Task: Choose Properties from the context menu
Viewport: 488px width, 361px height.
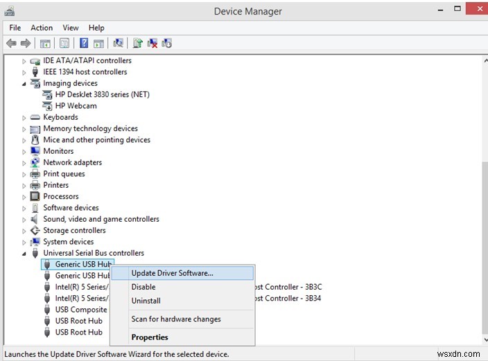Action: point(182,337)
